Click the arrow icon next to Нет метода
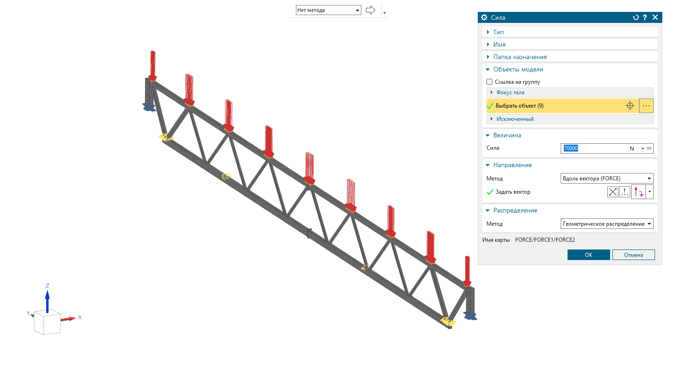677x369 pixels. 371,10
